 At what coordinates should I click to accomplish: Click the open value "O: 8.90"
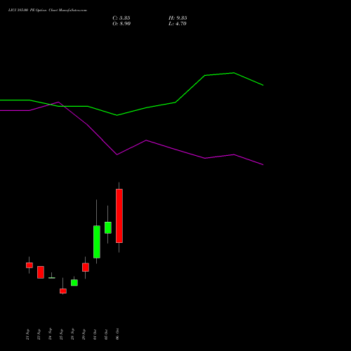[x=121, y=24]
